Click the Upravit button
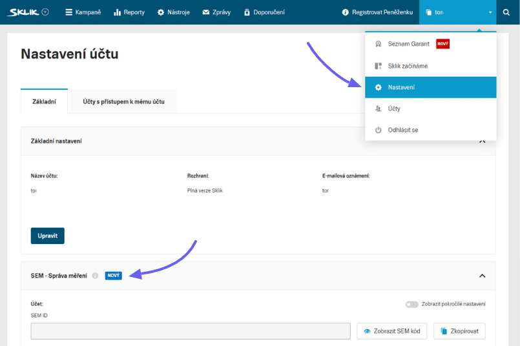The image size is (520, 346). (47, 236)
